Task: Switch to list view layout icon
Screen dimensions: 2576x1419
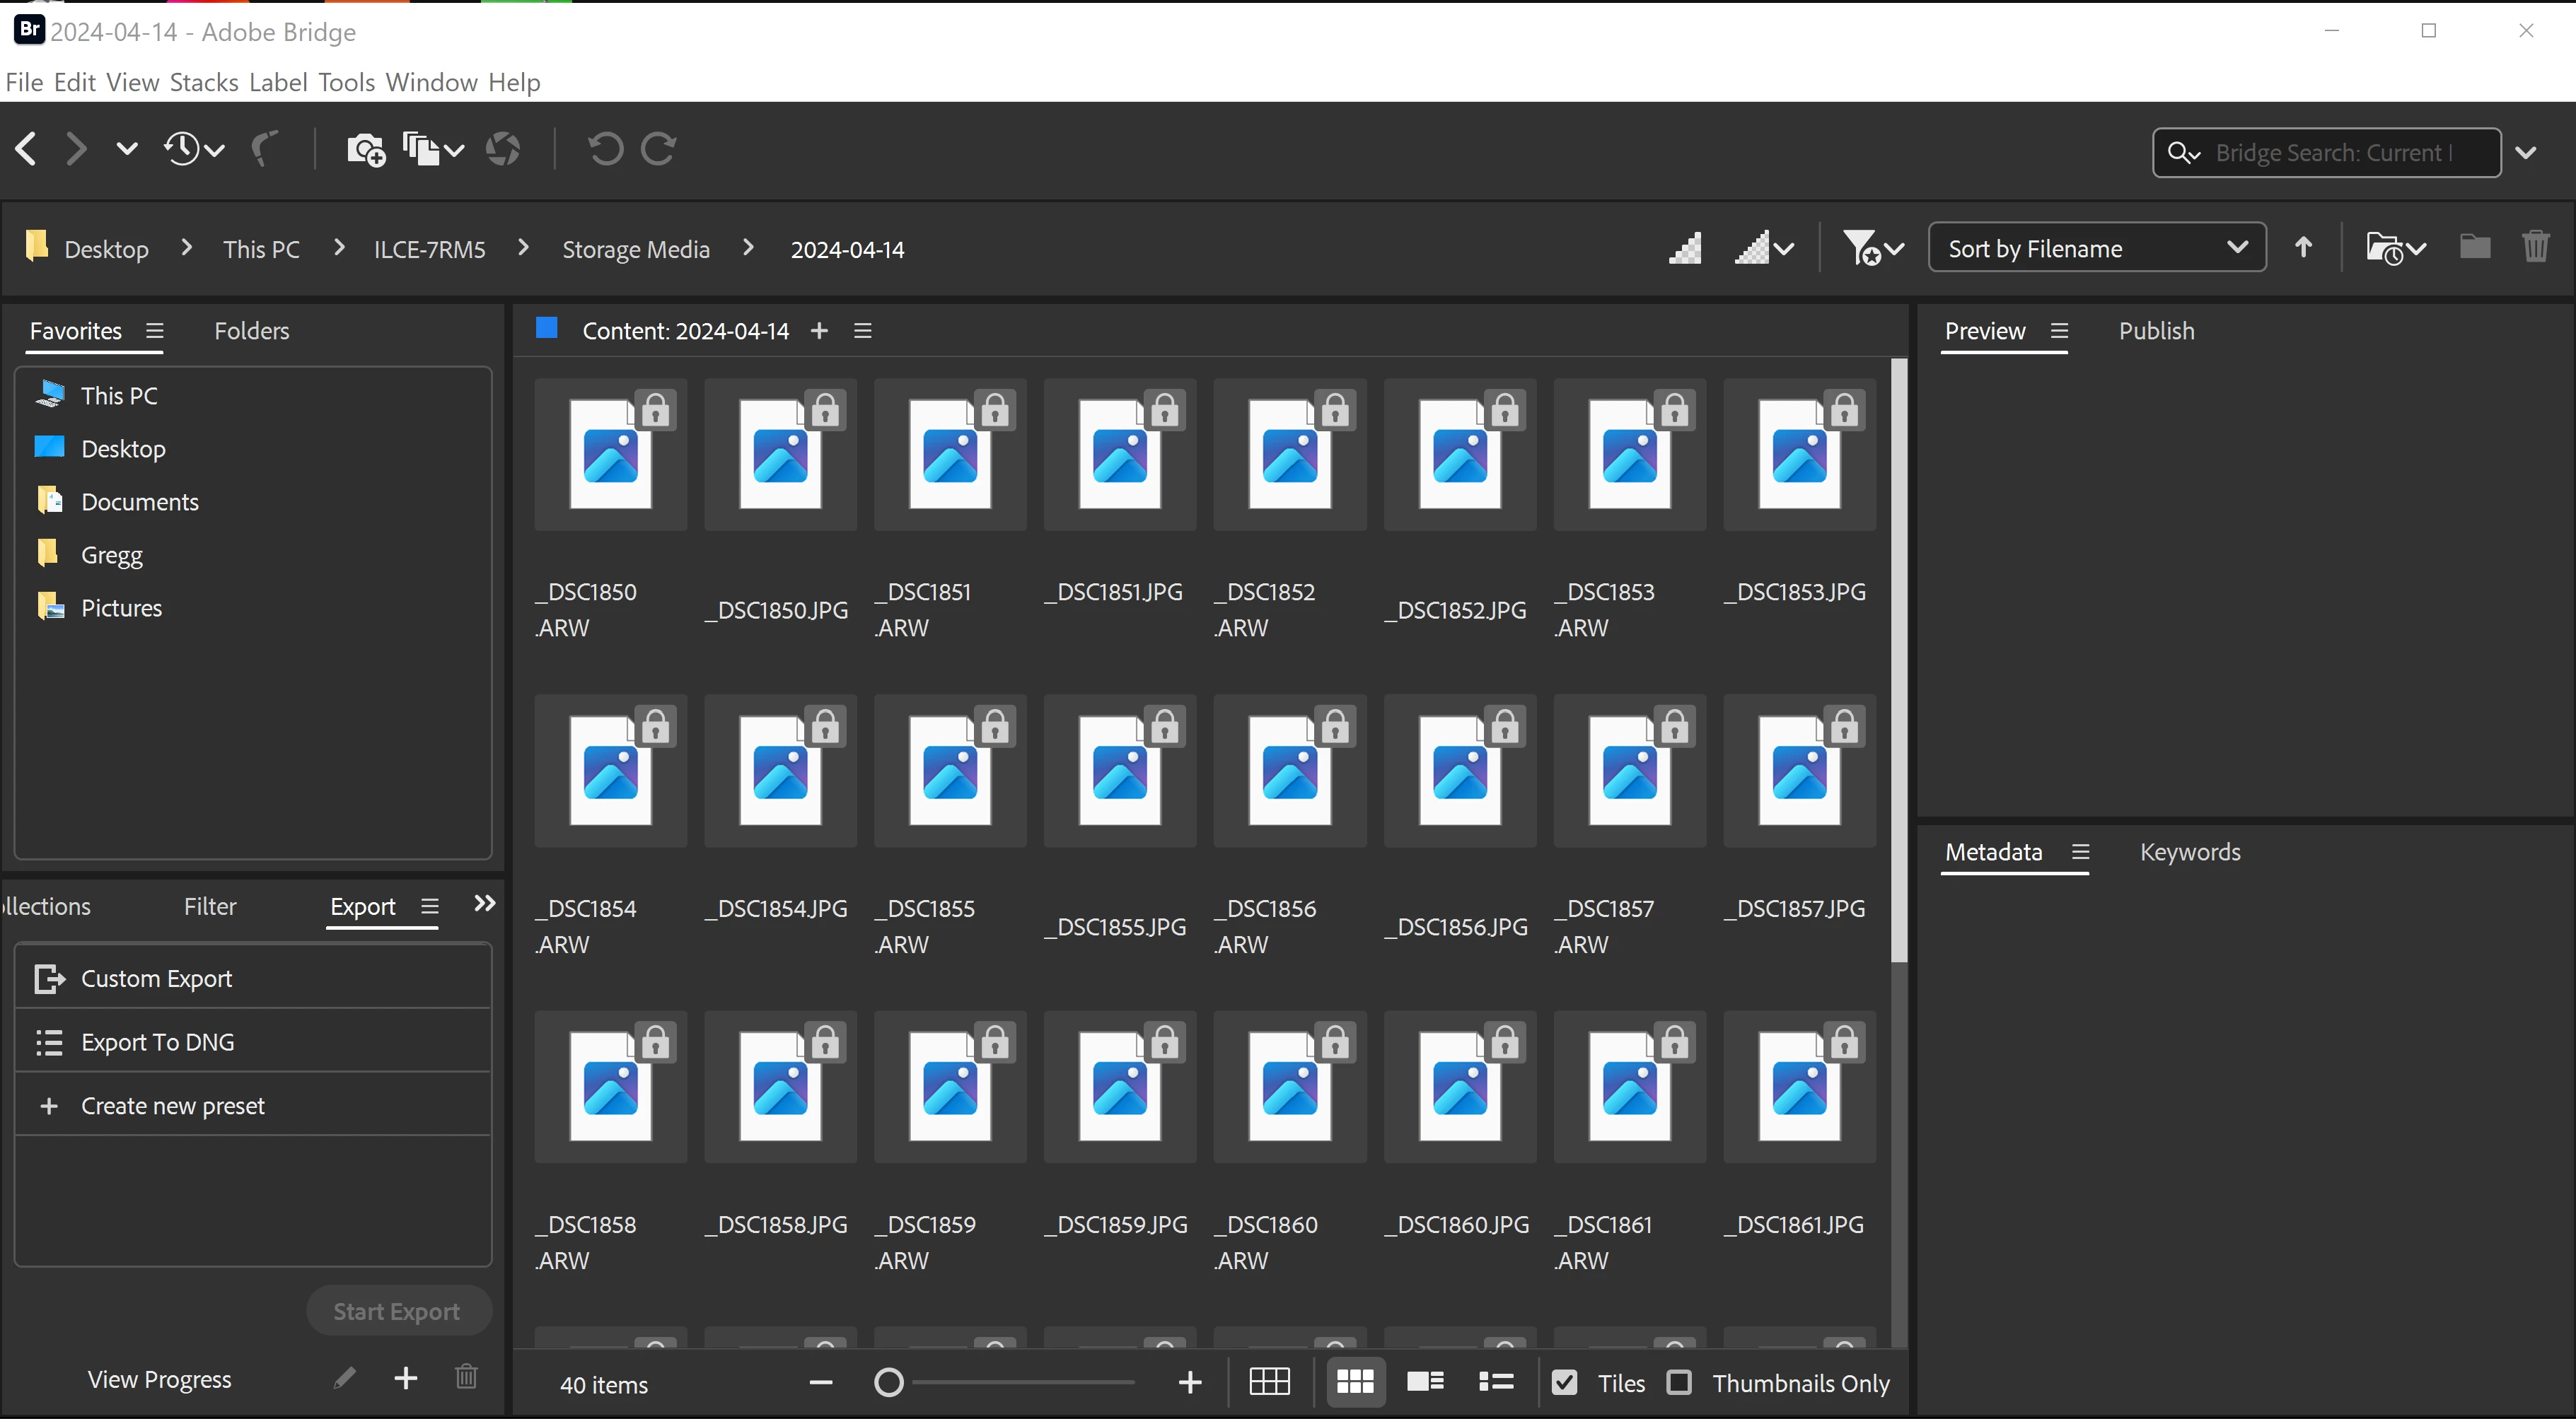Action: tap(1496, 1382)
